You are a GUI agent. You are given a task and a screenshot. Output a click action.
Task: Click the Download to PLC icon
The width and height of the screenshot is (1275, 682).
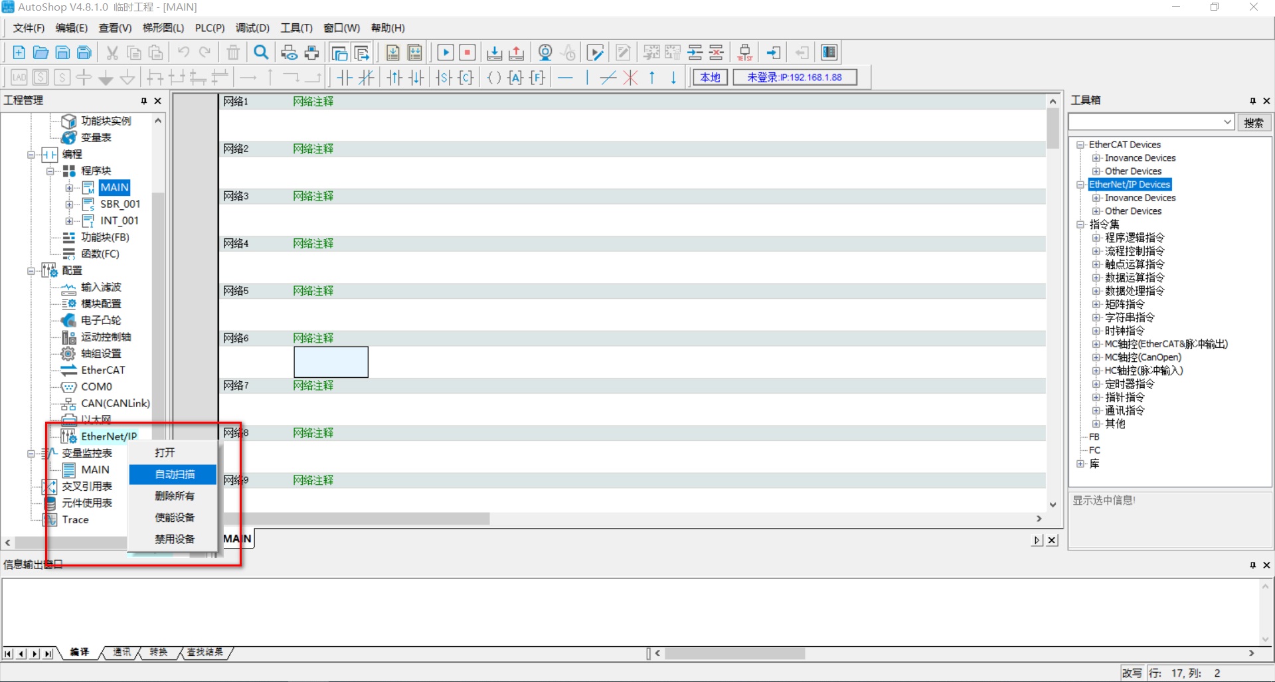coord(494,52)
